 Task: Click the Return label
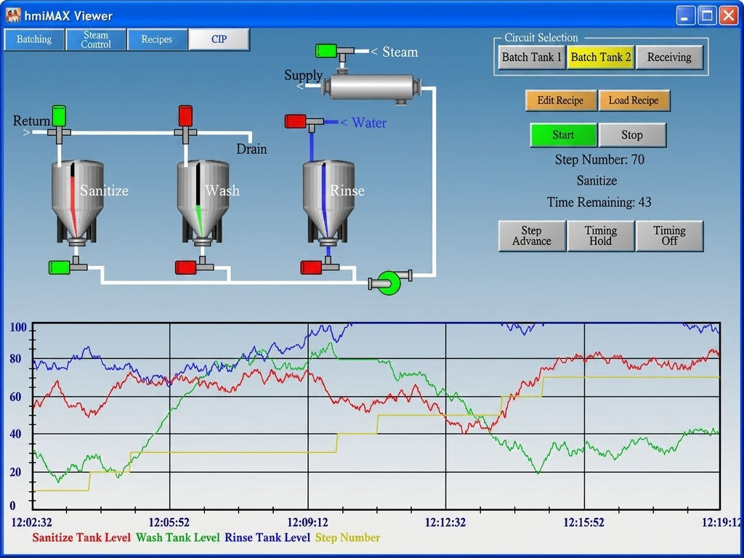click(x=31, y=121)
